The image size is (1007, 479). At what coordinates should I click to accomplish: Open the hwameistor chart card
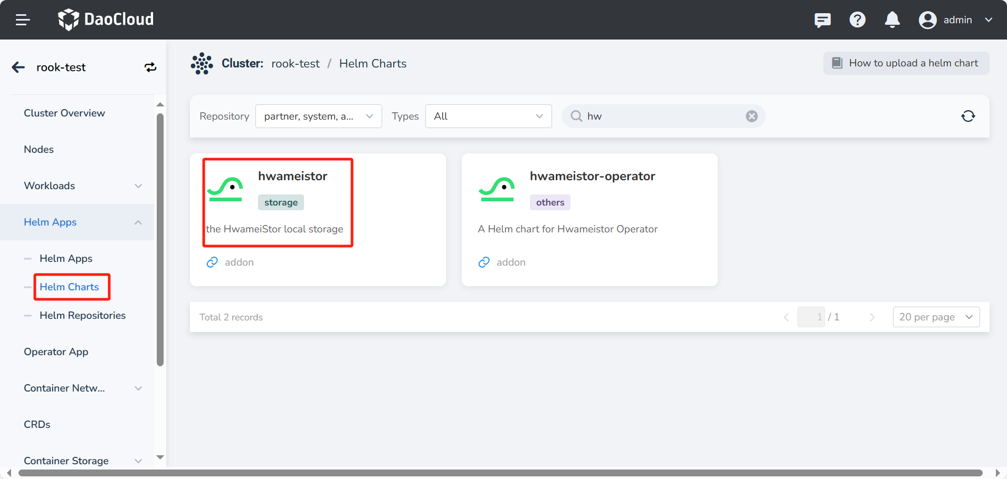317,219
